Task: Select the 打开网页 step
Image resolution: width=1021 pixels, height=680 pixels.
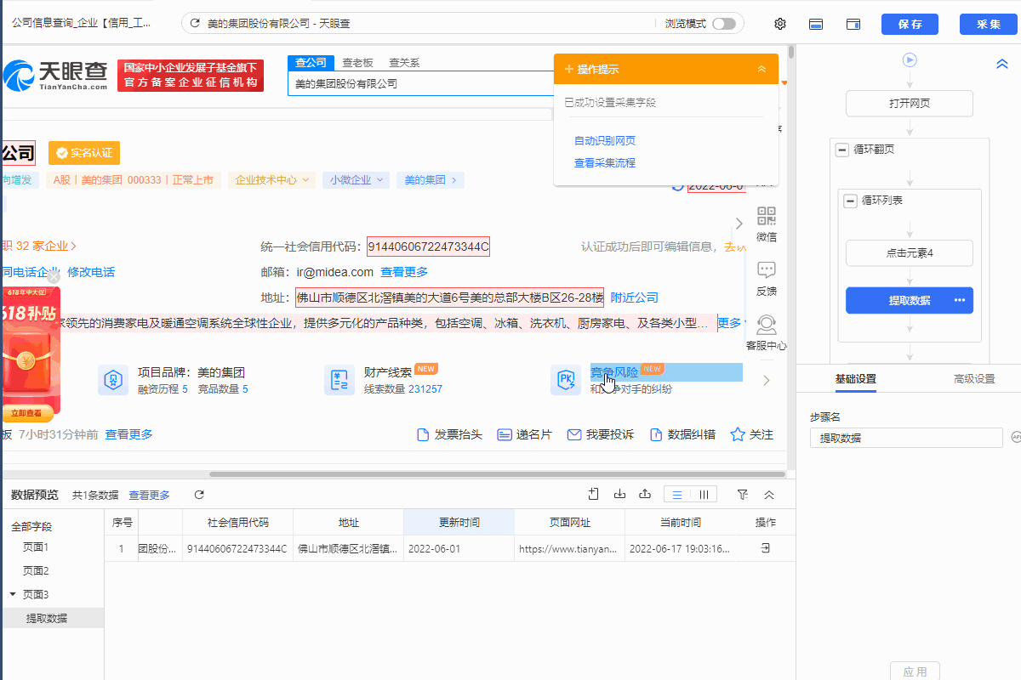Action: (910, 104)
